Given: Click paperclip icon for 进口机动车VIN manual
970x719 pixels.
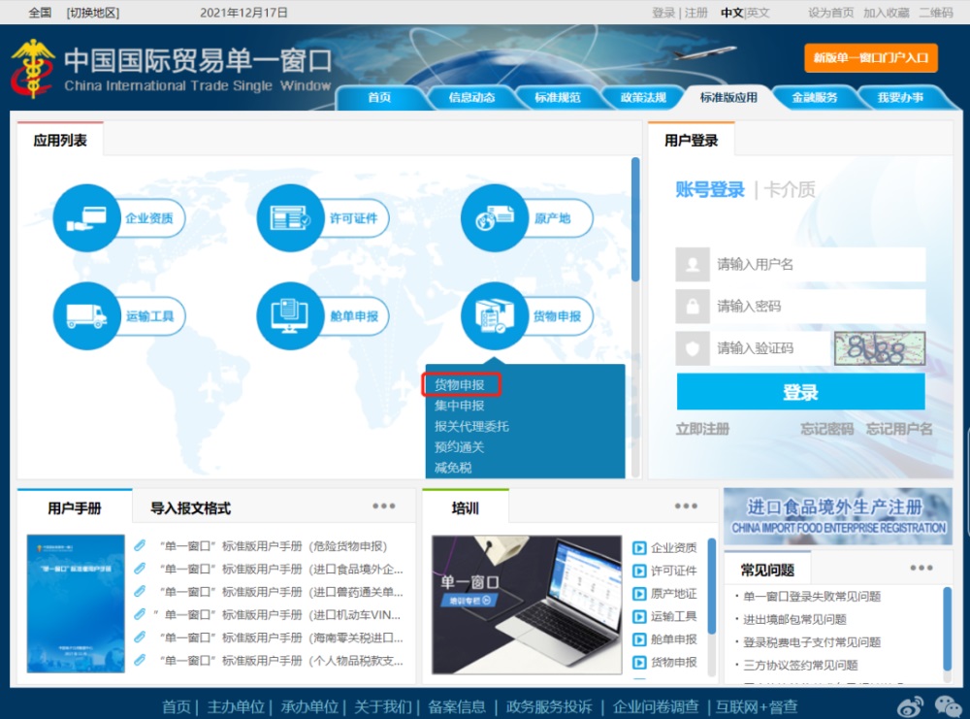Looking at the screenshot, I should point(141,614).
